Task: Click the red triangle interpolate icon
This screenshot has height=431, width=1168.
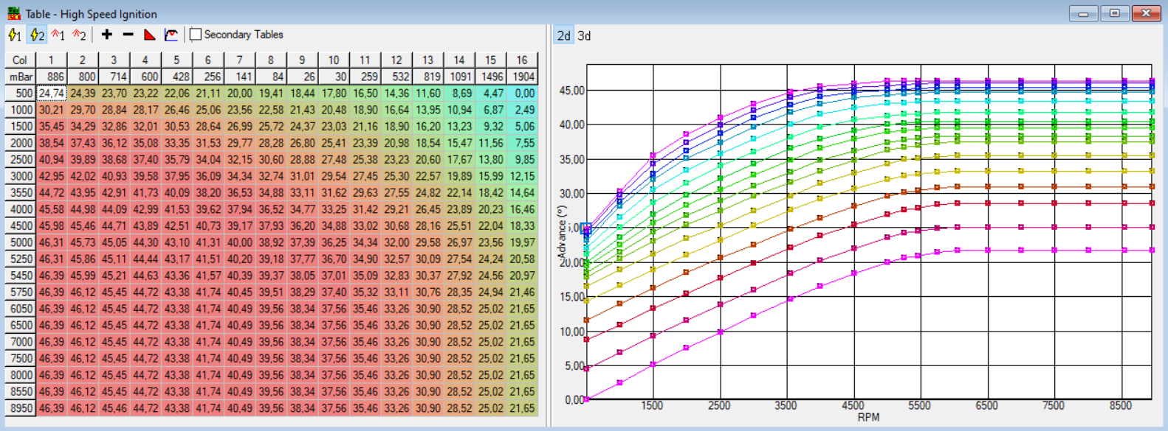Action: coord(149,35)
